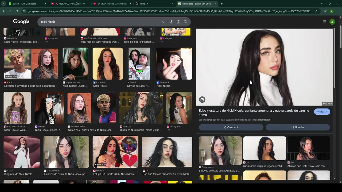Open the media control icon in the Chrome toolbar
This screenshot has width=342, height=192.
click(x=325, y=11)
